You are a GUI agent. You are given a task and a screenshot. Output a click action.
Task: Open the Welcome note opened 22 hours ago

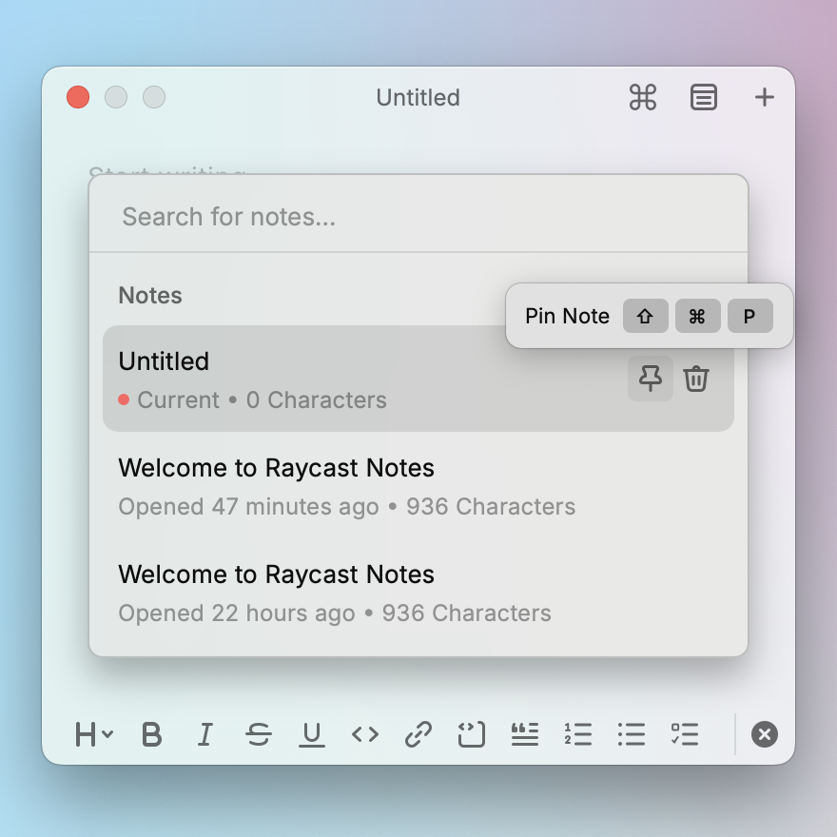(x=418, y=593)
